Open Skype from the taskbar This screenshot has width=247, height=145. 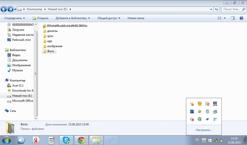(67, 140)
